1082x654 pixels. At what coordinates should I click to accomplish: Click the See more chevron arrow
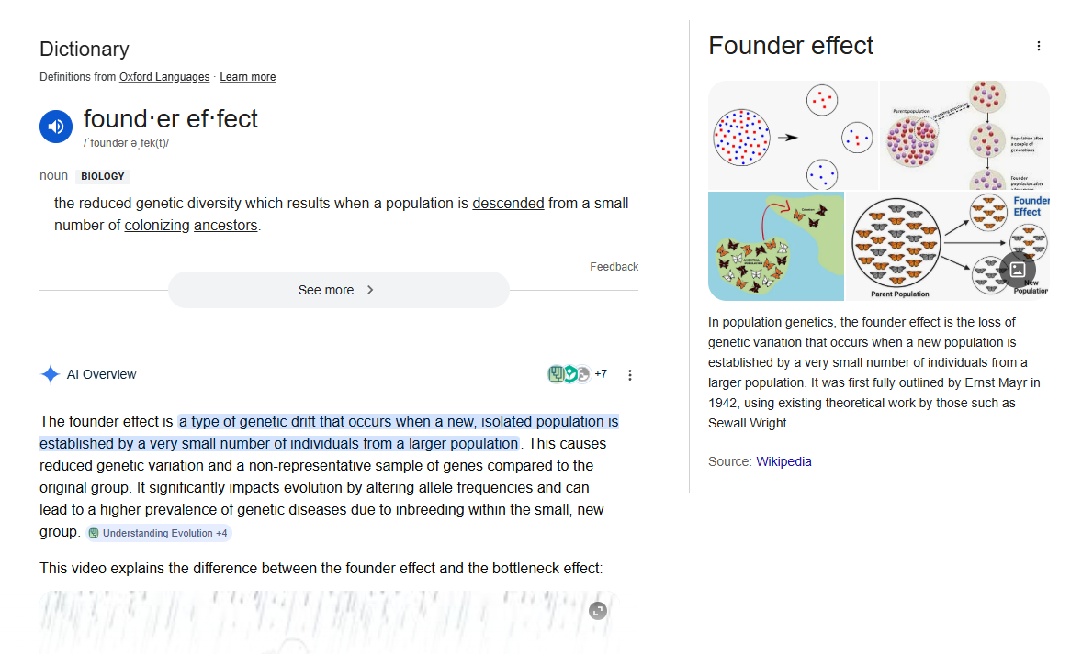[370, 290]
